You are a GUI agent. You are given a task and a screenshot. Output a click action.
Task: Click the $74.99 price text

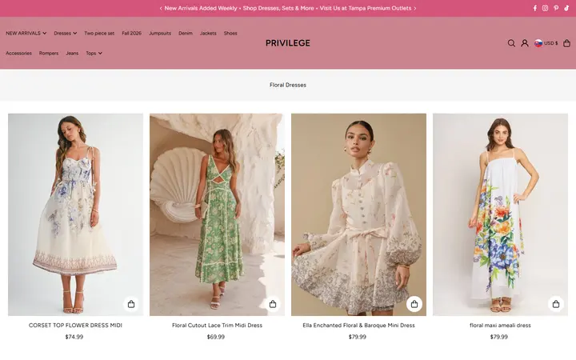(74, 337)
